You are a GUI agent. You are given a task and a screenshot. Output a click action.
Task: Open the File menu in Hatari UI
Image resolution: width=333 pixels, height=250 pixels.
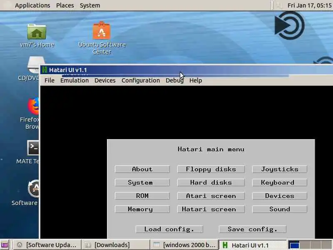(x=50, y=80)
